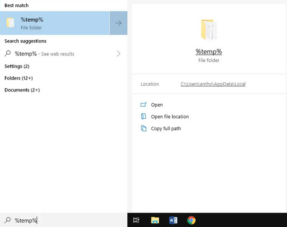Click the Best match heading
This screenshot has width=287, height=227.
[x=16, y=5]
